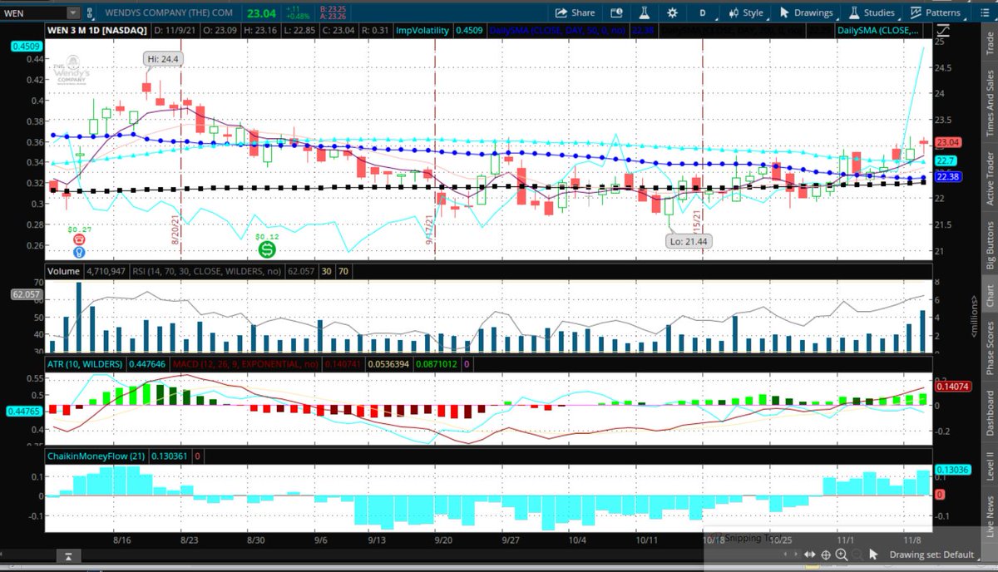Click the Lo: 21.44 price bubble

pyautogui.click(x=688, y=241)
